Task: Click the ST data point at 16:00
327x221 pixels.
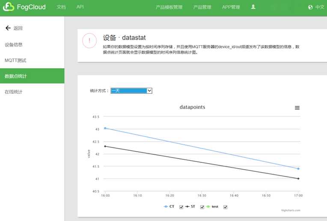Action: (x=105, y=146)
